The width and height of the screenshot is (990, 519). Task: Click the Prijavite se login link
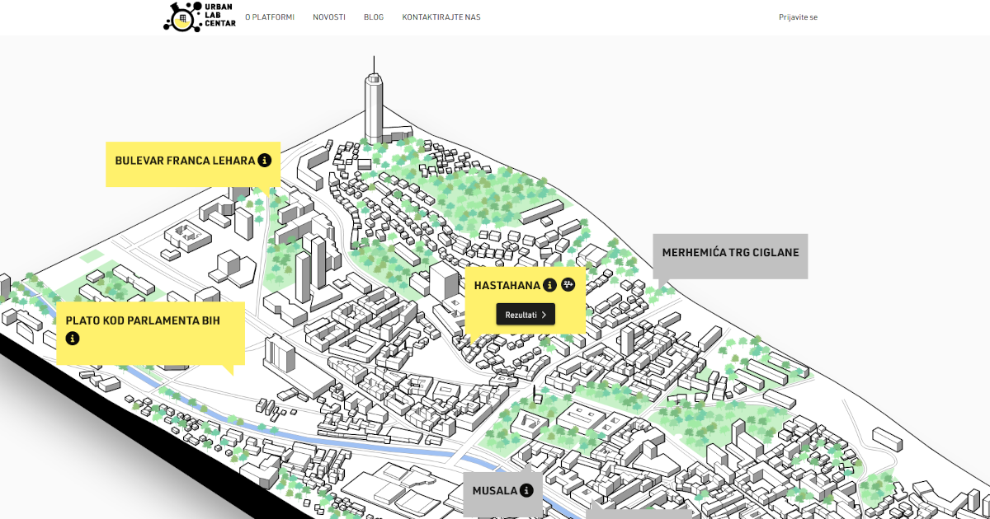point(798,17)
